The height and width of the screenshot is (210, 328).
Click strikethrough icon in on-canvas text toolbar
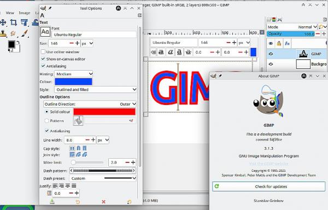188,52
